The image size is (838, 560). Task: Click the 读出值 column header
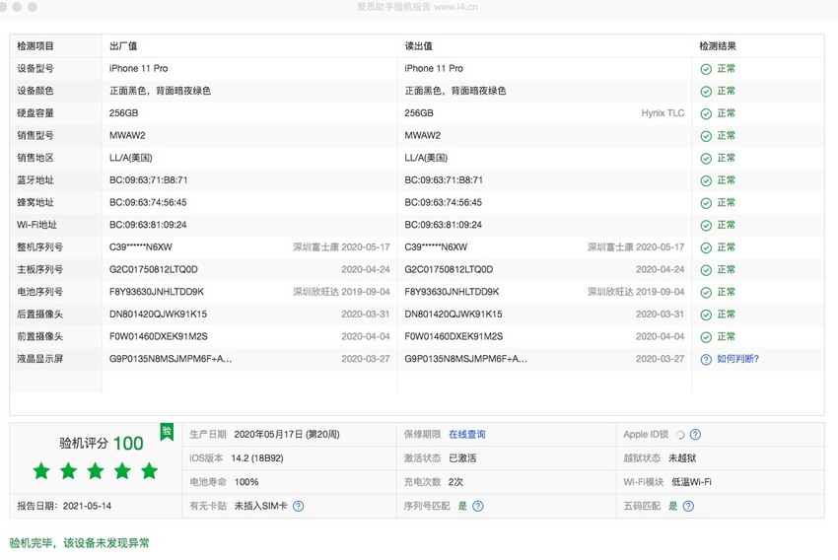(418, 46)
